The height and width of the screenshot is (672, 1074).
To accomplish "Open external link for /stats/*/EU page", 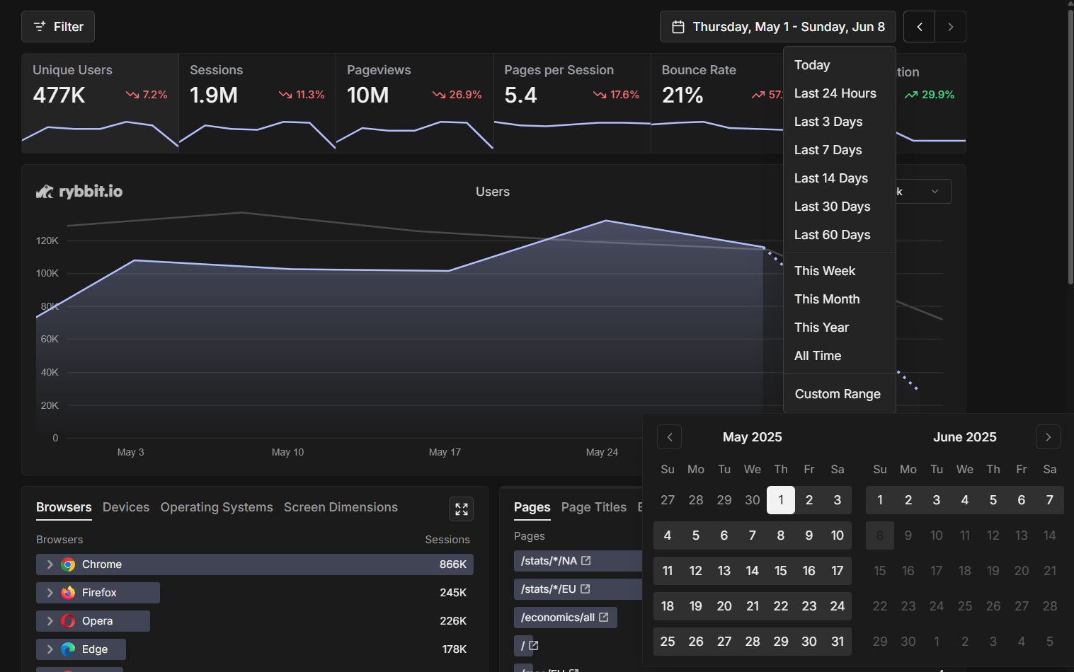I will [585, 589].
